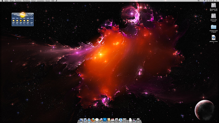Open the white document stack in Dock

tap(130, 120)
